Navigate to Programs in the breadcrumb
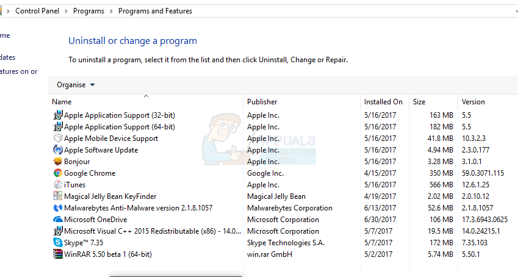The height and width of the screenshot is (277, 518). 88,11
